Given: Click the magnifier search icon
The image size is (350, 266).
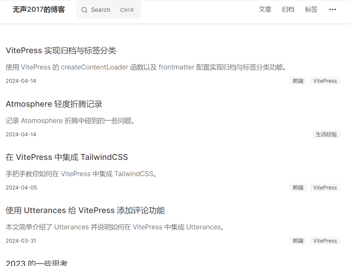Looking at the screenshot, I should pos(84,10).
